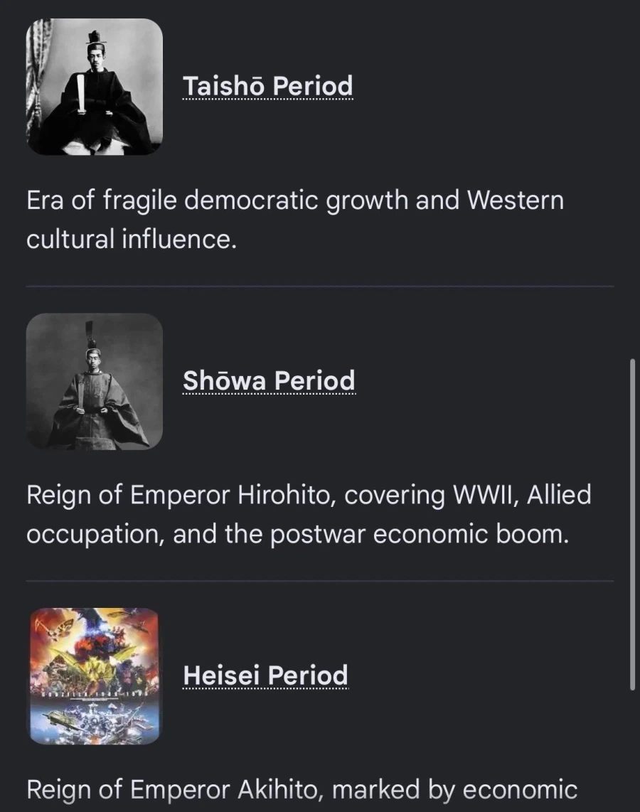Viewport: 640px width, 812px height.
Task: Click the divider line below the Taishō entry
Action: click(320, 286)
